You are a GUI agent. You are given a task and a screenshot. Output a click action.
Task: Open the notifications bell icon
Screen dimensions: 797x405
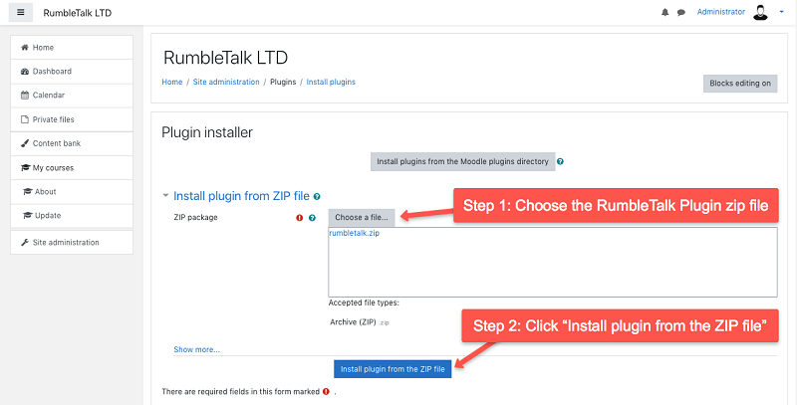(665, 12)
